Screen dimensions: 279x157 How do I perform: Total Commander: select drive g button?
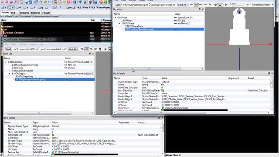pyautogui.click(x=40, y=8)
